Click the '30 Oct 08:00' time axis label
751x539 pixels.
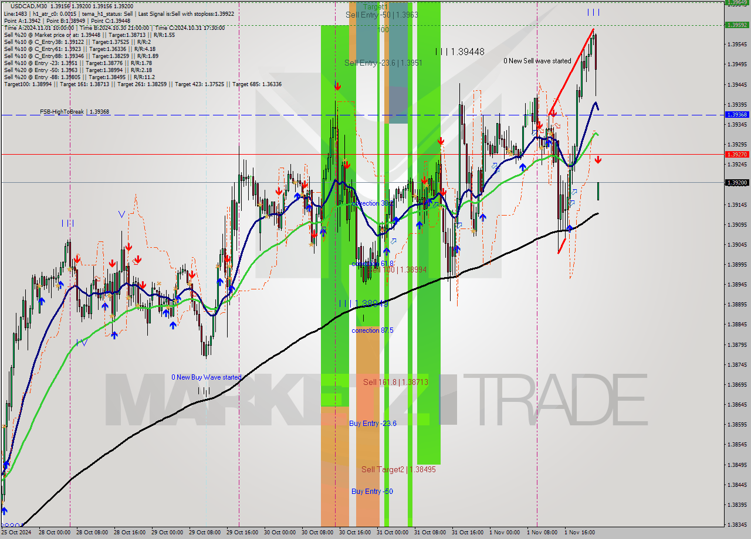click(317, 533)
